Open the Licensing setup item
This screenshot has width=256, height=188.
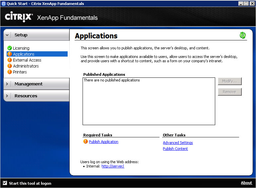[21, 48]
